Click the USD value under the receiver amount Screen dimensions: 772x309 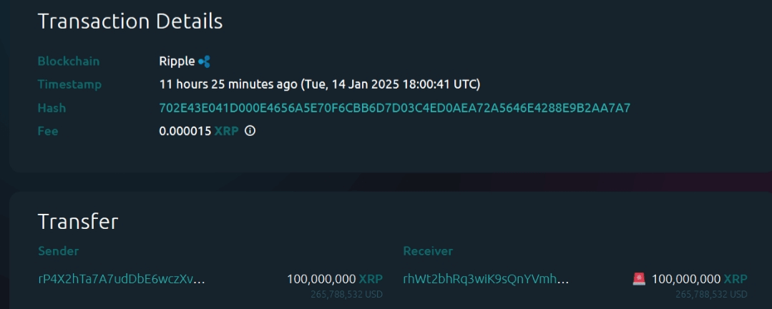point(712,294)
